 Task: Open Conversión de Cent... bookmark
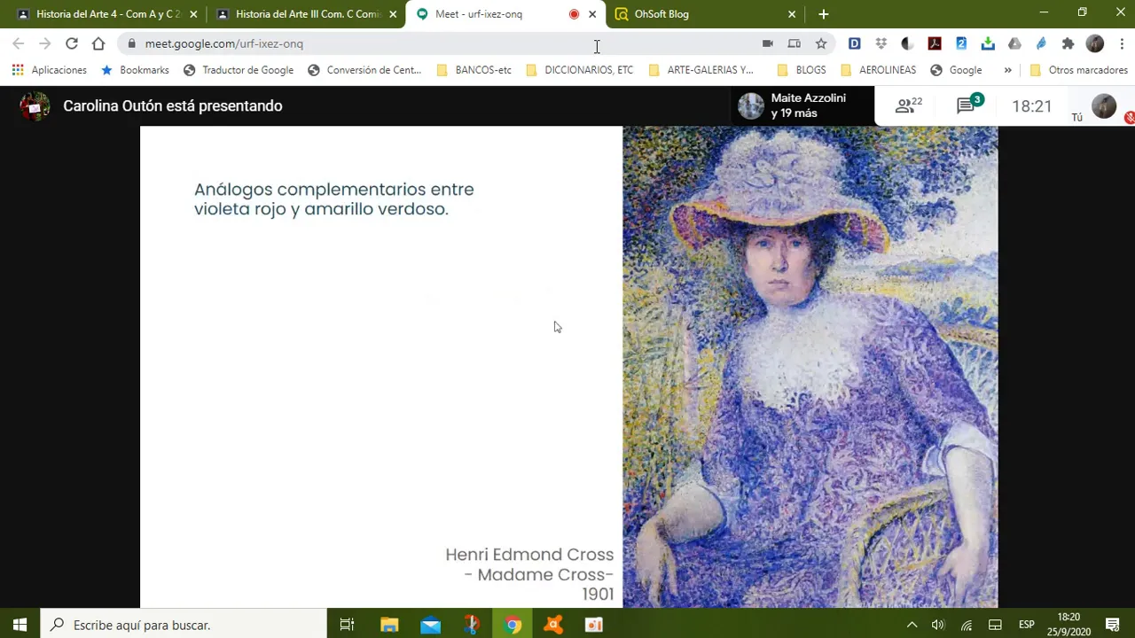click(x=364, y=70)
